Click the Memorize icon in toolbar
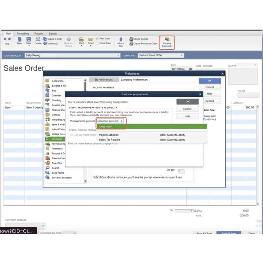The height and width of the screenshot is (263, 263). [45, 43]
